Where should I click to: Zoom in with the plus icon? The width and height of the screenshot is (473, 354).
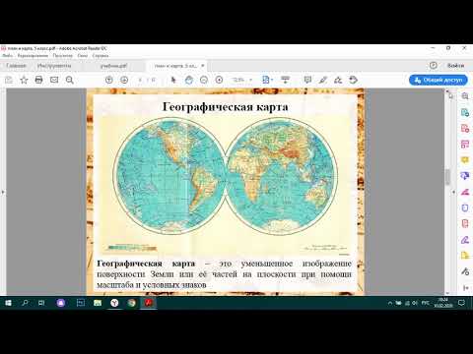coord(219,80)
